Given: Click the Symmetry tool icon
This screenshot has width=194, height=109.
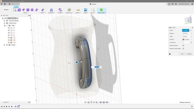Looking at the screenshot, I should 51,10.
